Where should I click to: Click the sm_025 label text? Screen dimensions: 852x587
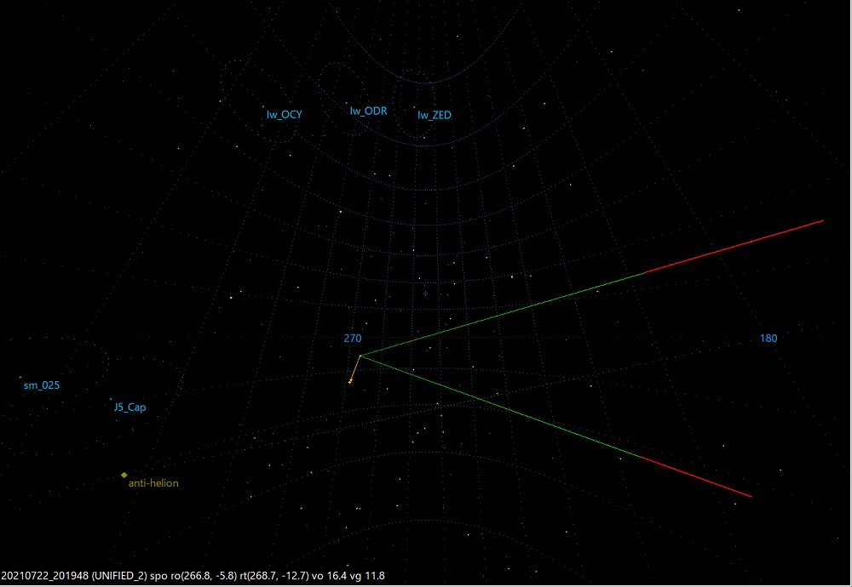pos(42,385)
